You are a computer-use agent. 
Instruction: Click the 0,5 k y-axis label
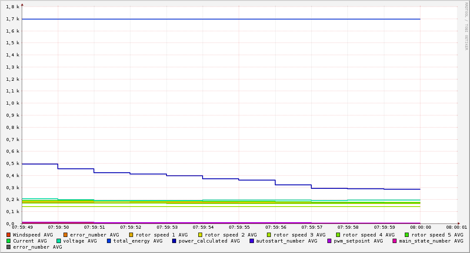pos(13,164)
